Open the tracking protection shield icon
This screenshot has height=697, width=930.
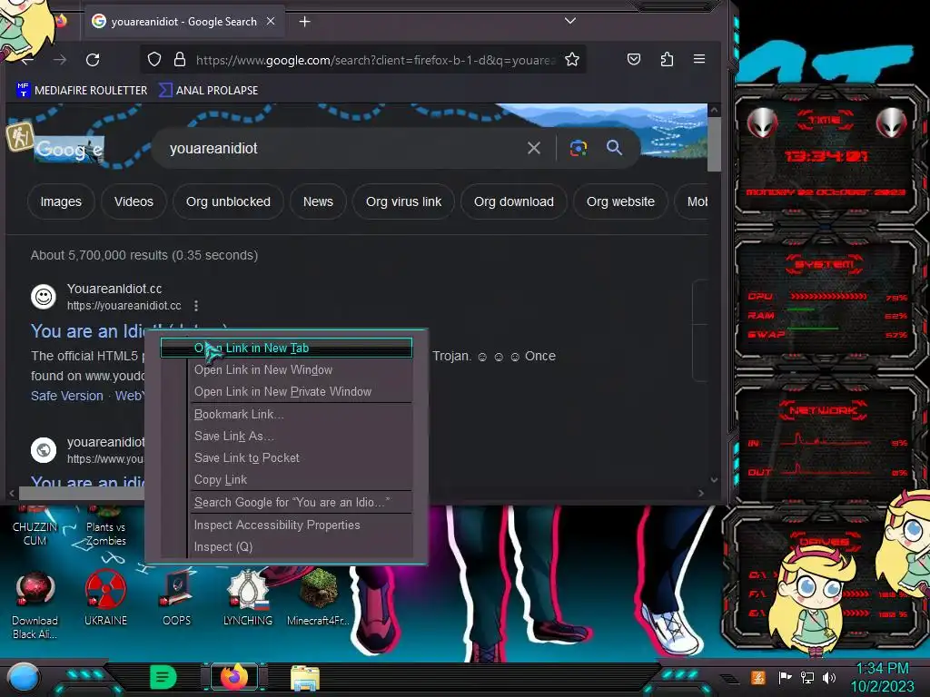coord(154,59)
